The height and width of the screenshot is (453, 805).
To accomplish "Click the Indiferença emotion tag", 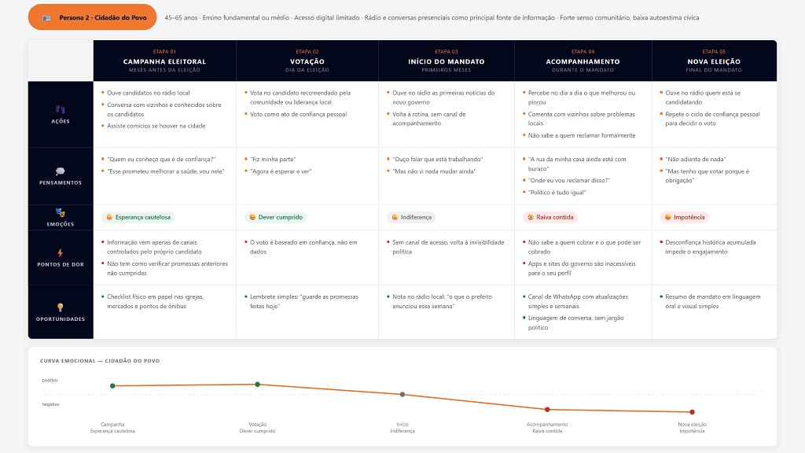I will coord(411,217).
